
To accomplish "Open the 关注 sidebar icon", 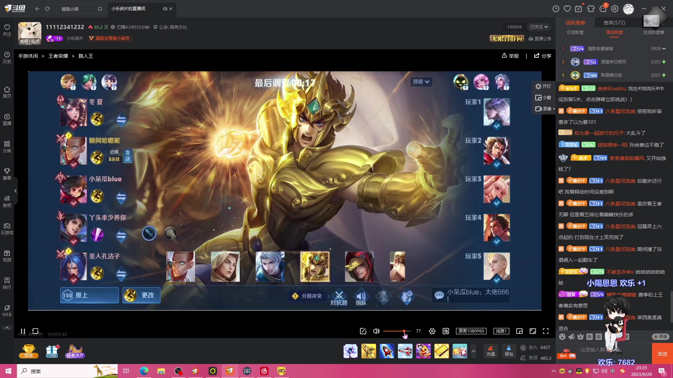I will pos(7,30).
